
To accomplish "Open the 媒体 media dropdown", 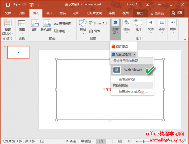I will [173, 27].
